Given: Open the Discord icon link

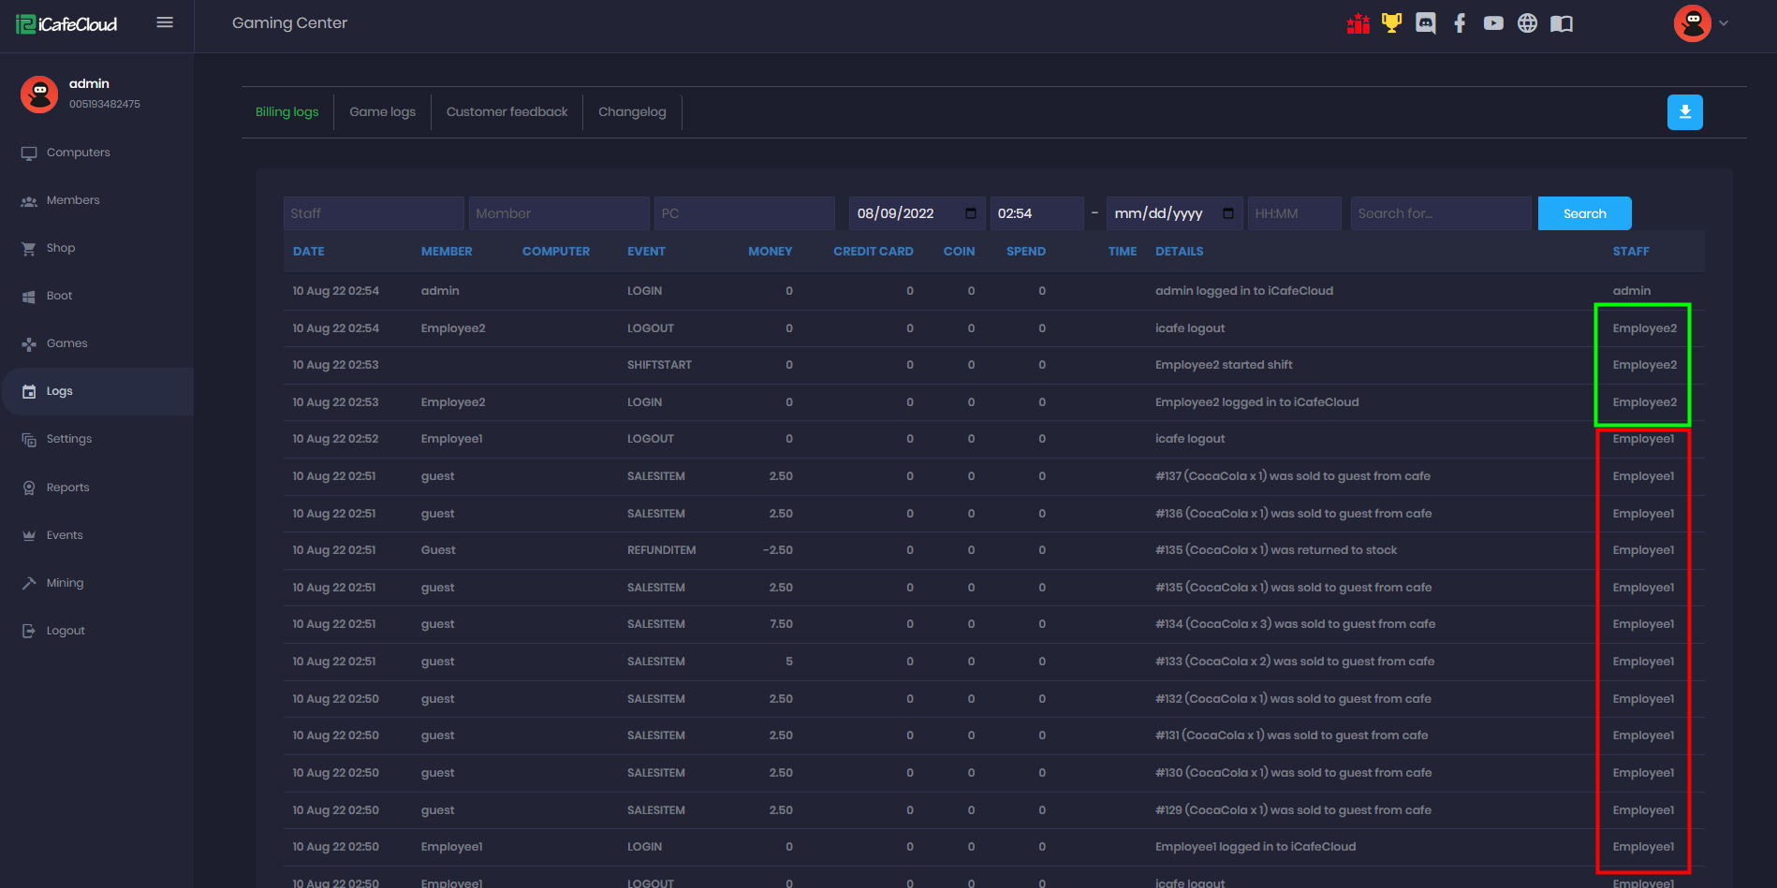Looking at the screenshot, I should (1426, 23).
